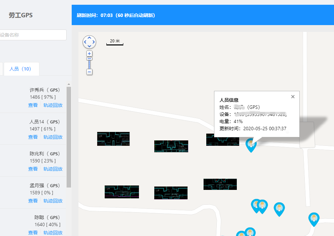Viewport: 334px width, 236px height.
Task: Click the worker marker at far right
Action: tap(314, 219)
